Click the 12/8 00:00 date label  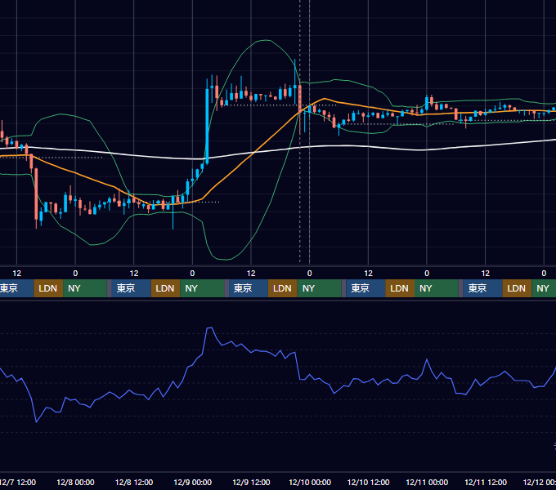pyautogui.click(x=75, y=482)
